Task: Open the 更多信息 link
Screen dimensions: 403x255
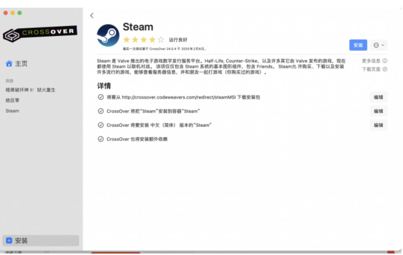Action: coord(374,61)
